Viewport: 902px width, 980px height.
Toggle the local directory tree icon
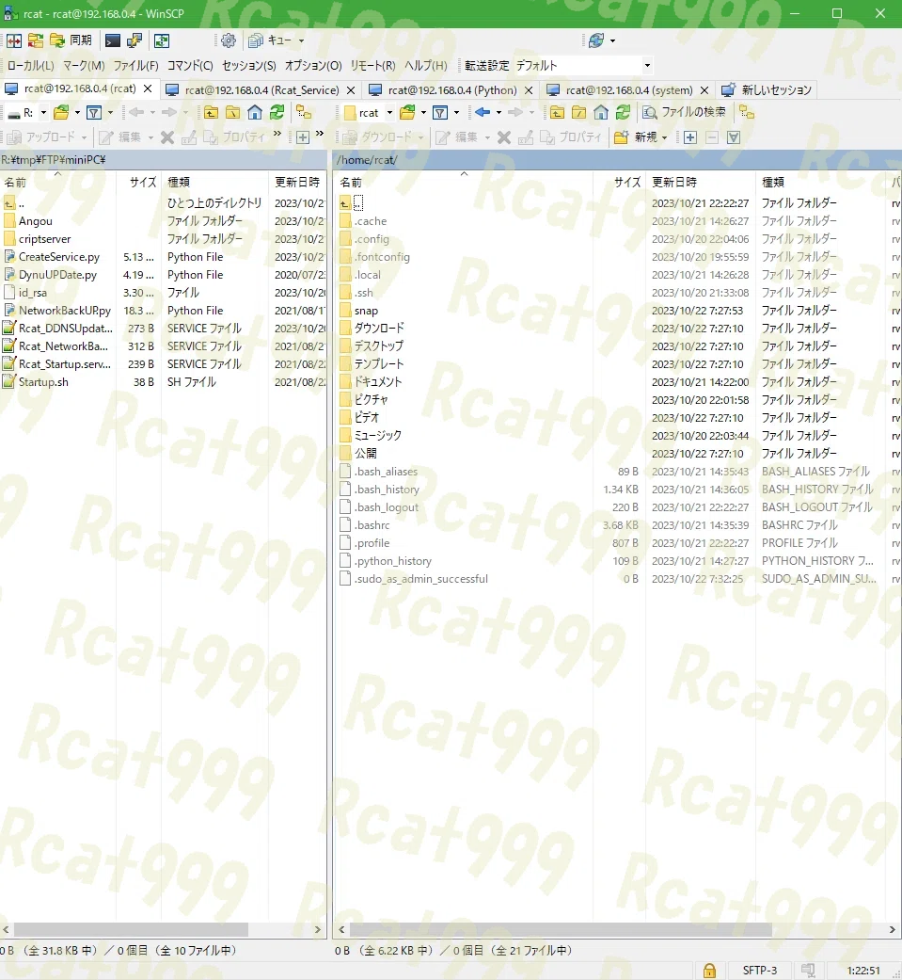coord(304,113)
